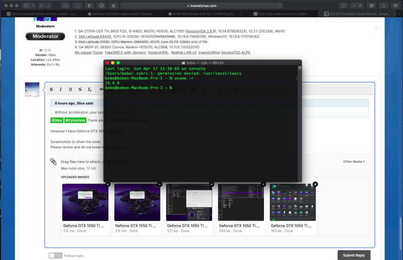Open the FakeSMC3_with_Sensors link
Image resolution: width=403 pixels, height=260 pixels.
pos(125,52)
